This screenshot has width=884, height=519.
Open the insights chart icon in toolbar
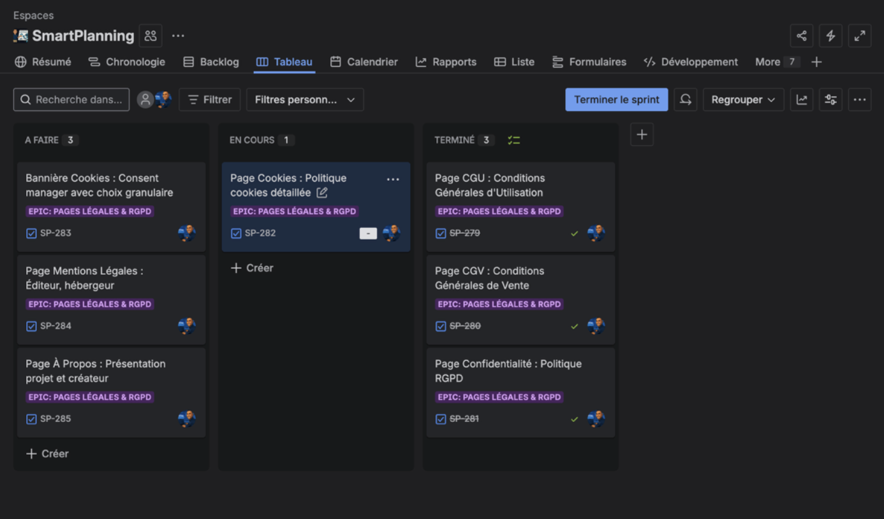click(802, 99)
